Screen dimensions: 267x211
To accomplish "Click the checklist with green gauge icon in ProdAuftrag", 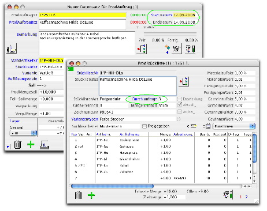I will [x=190, y=49].
